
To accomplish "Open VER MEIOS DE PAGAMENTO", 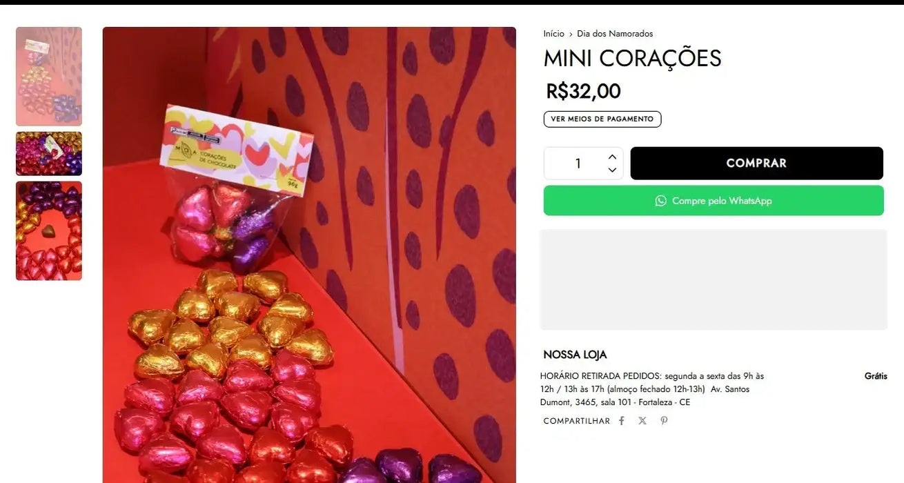I will (x=602, y=119).
